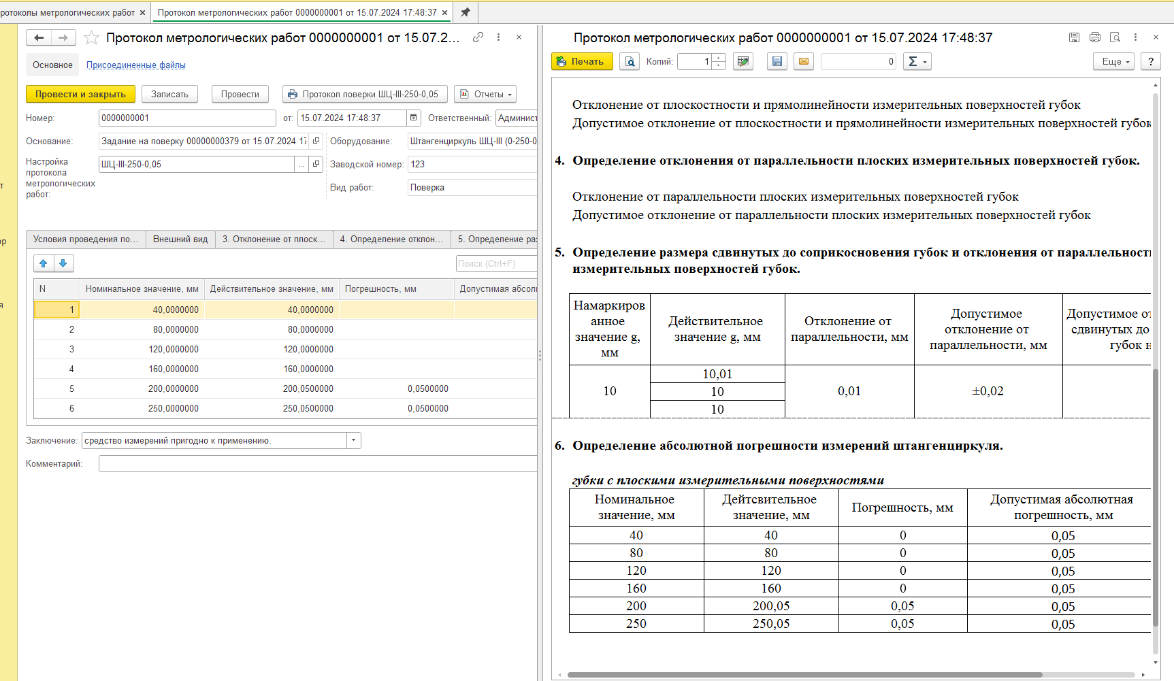1174x681 pixels.
Task: Click the Комментарий input field
Action: pos(317,464)
